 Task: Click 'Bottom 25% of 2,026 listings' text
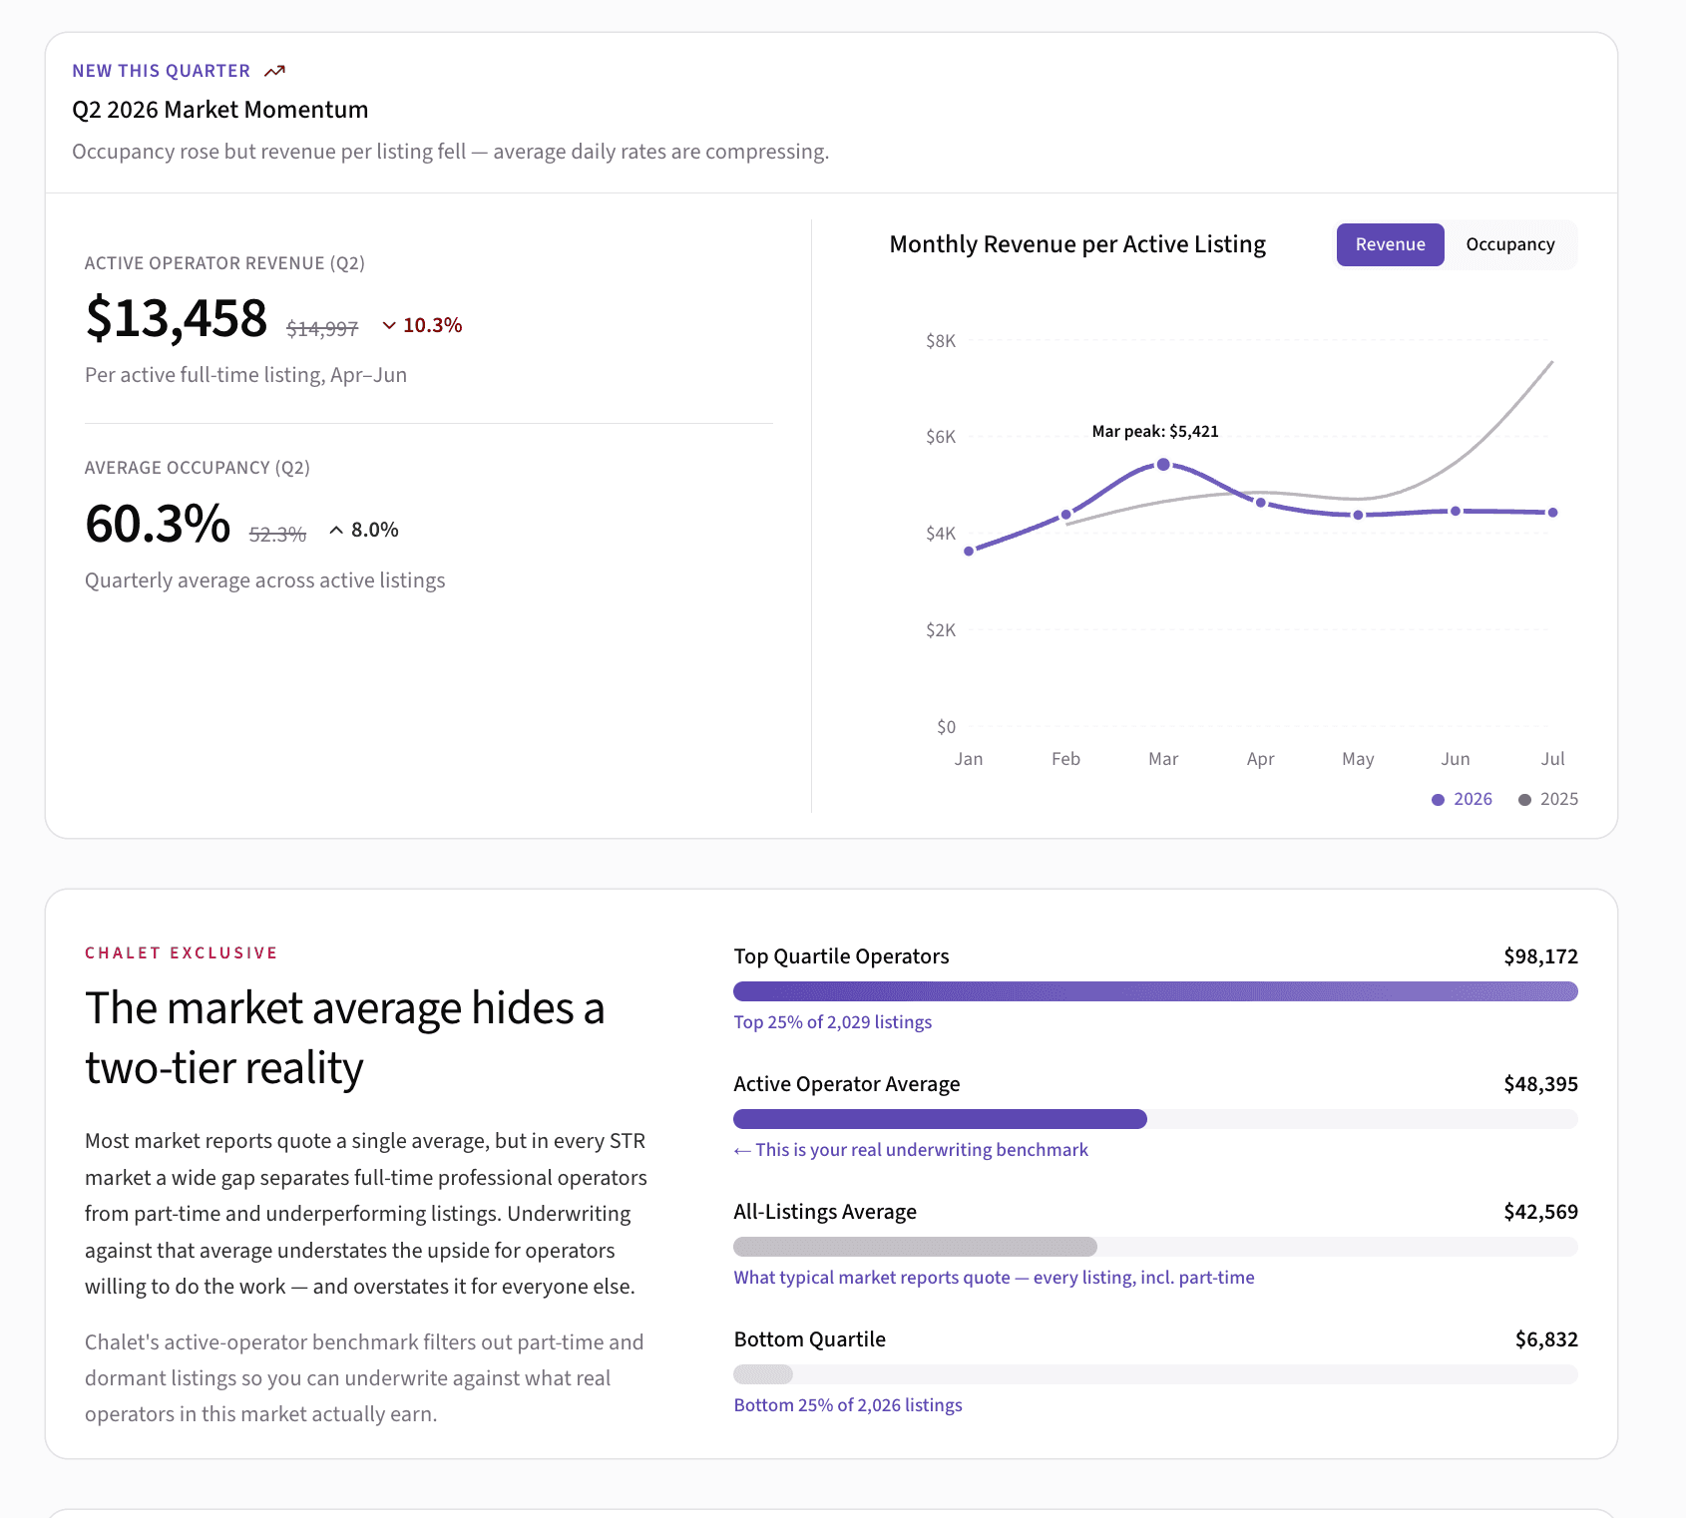pos(848,1405)
